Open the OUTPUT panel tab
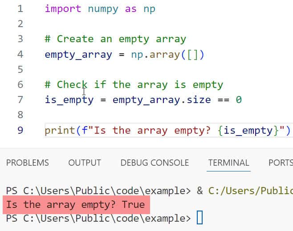 (x=85, y=163)
